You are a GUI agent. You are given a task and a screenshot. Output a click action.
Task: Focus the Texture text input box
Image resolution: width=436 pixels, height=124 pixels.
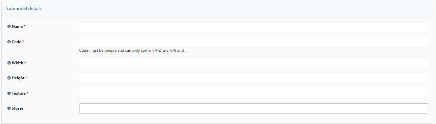click(254, 93)
